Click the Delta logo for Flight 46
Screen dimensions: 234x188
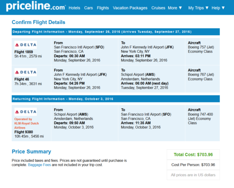26,72
